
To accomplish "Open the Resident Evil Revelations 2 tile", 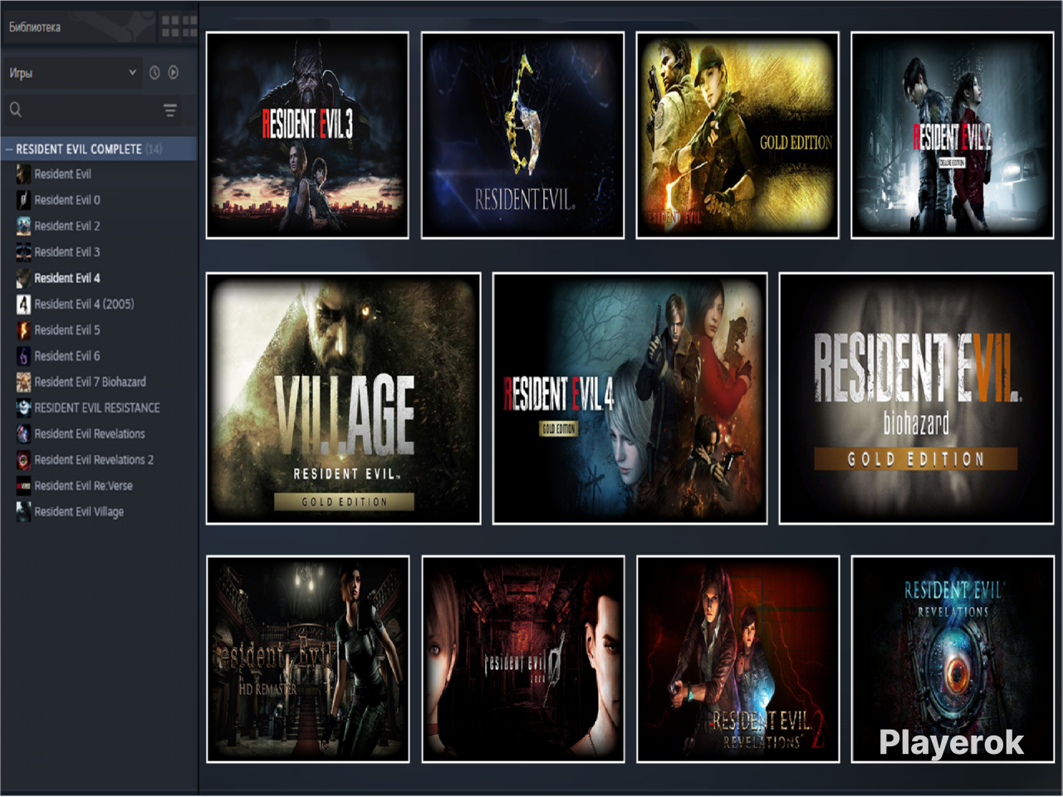I will (737, 659).
